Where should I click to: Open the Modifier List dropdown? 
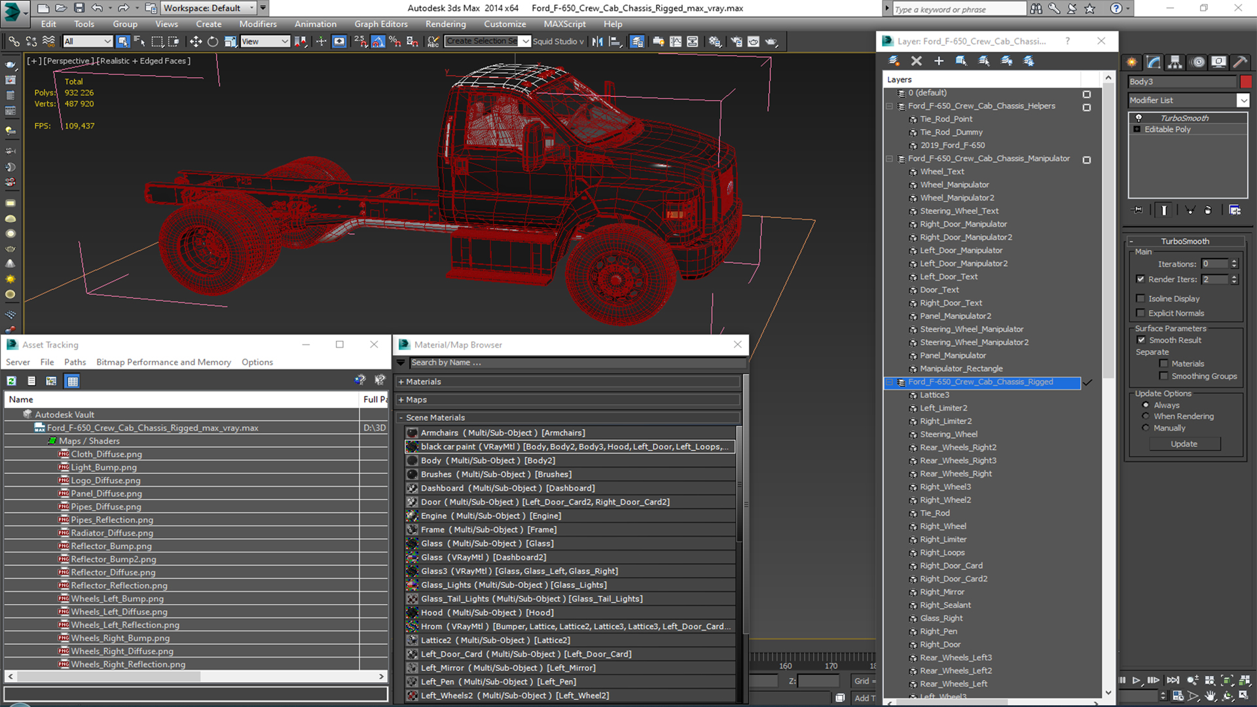1243,100
